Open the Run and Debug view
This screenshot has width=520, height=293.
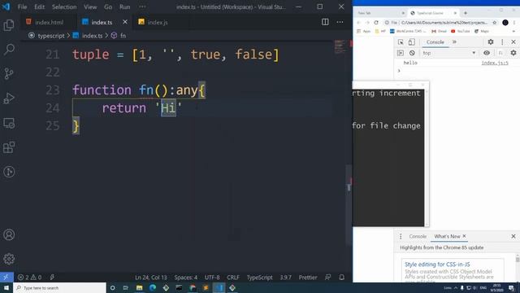[9, 98]
